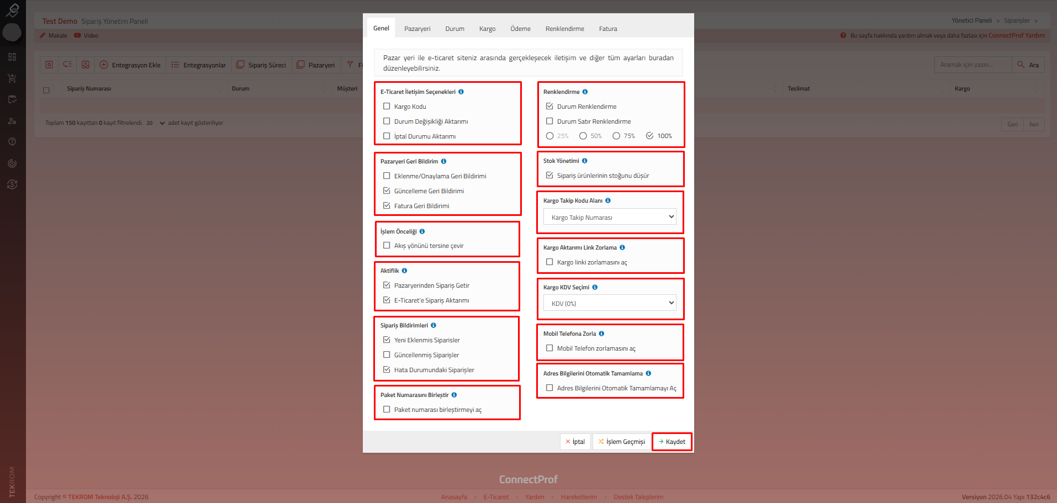Check İptal Durumu Aktarımı option

tap(387, 136)
